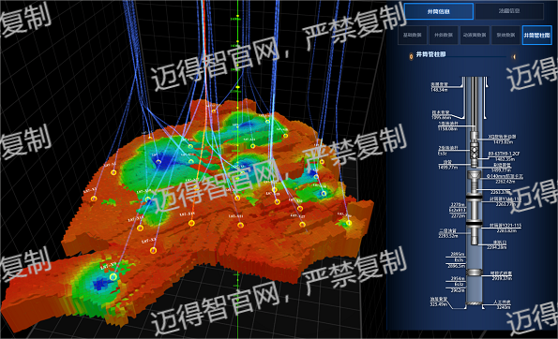
Task: Open the 油藏信息 tab
Action: click(x=509, y=11)
